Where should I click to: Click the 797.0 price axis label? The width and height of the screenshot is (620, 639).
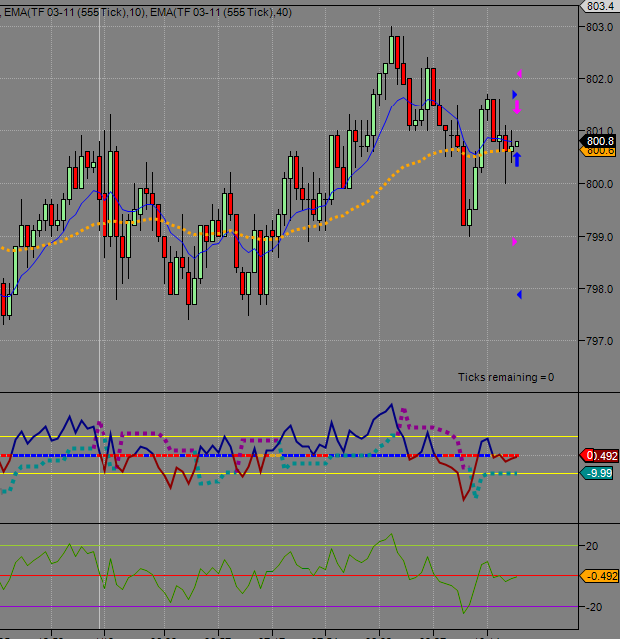(599, 341)
